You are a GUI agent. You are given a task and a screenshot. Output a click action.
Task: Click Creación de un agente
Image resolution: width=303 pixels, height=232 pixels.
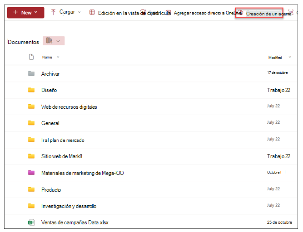268,14
